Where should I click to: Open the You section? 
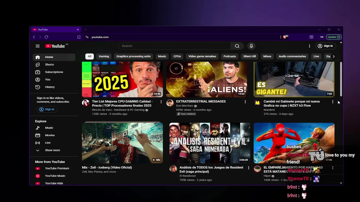54,79
